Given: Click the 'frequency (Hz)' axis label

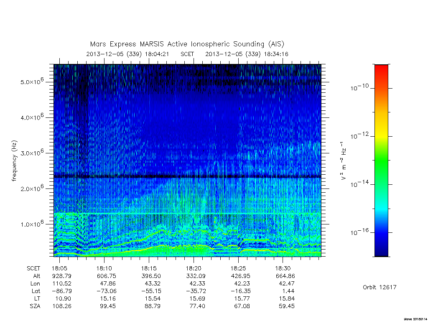Looking at the screenshot, I should 14,161.
